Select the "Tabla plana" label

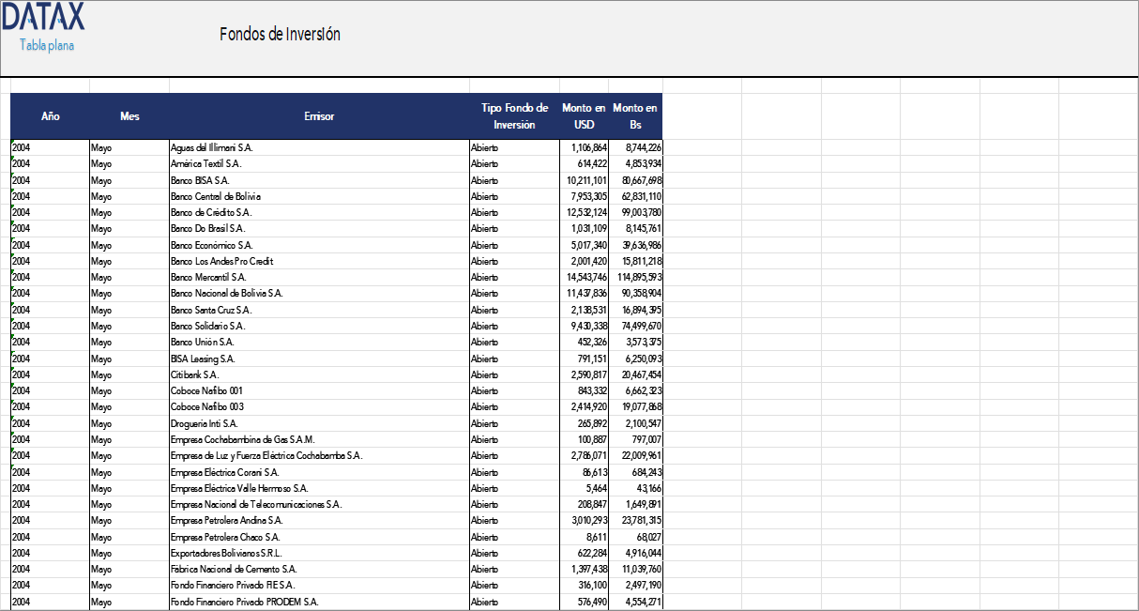pos(45,43)
